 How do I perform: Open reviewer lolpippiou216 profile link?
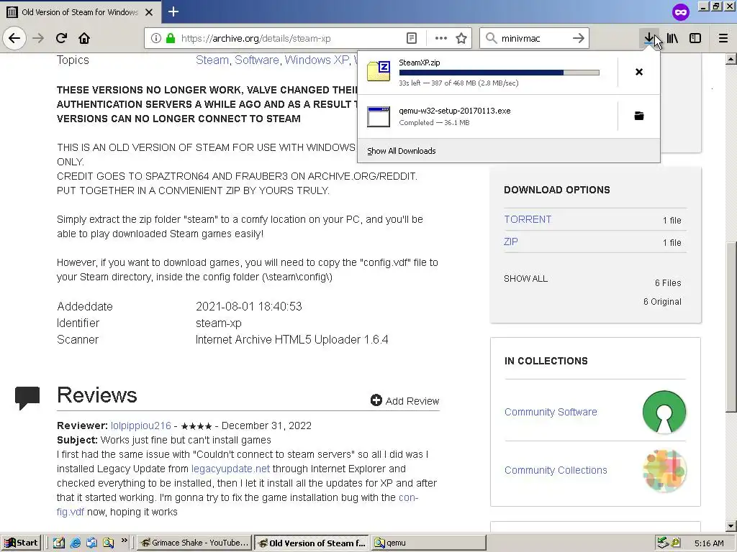[x=140, y=425]
